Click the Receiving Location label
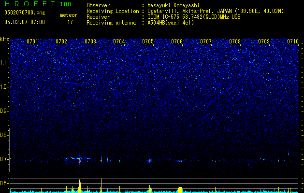The image size is (304, 193). (x=113, y=11)
